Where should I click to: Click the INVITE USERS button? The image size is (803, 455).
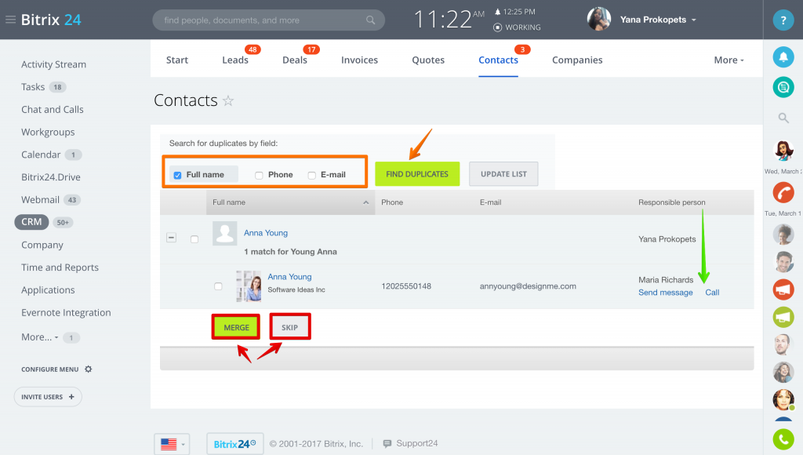(48, 397)
